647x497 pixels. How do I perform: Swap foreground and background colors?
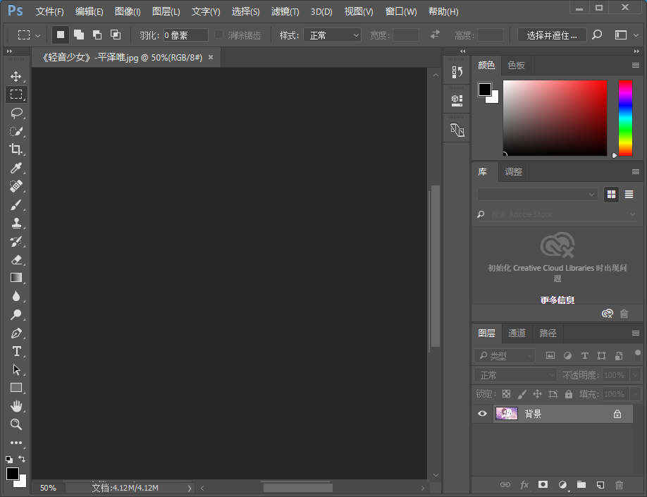pos(22,459)
